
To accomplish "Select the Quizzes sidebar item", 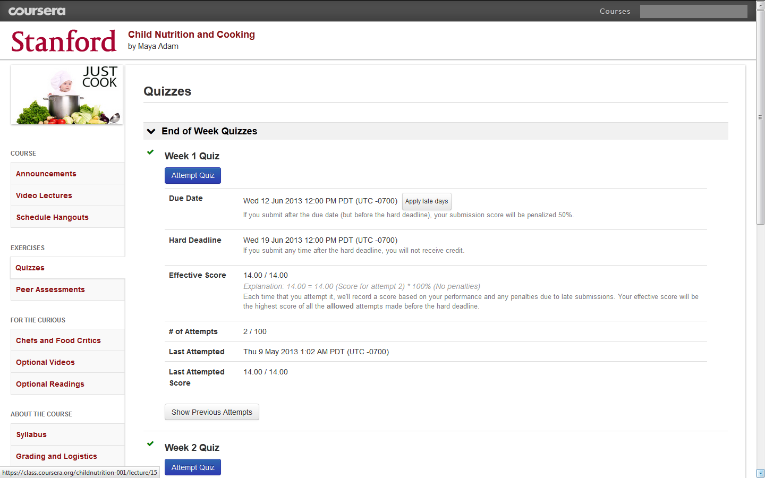I will click(67, 268).
